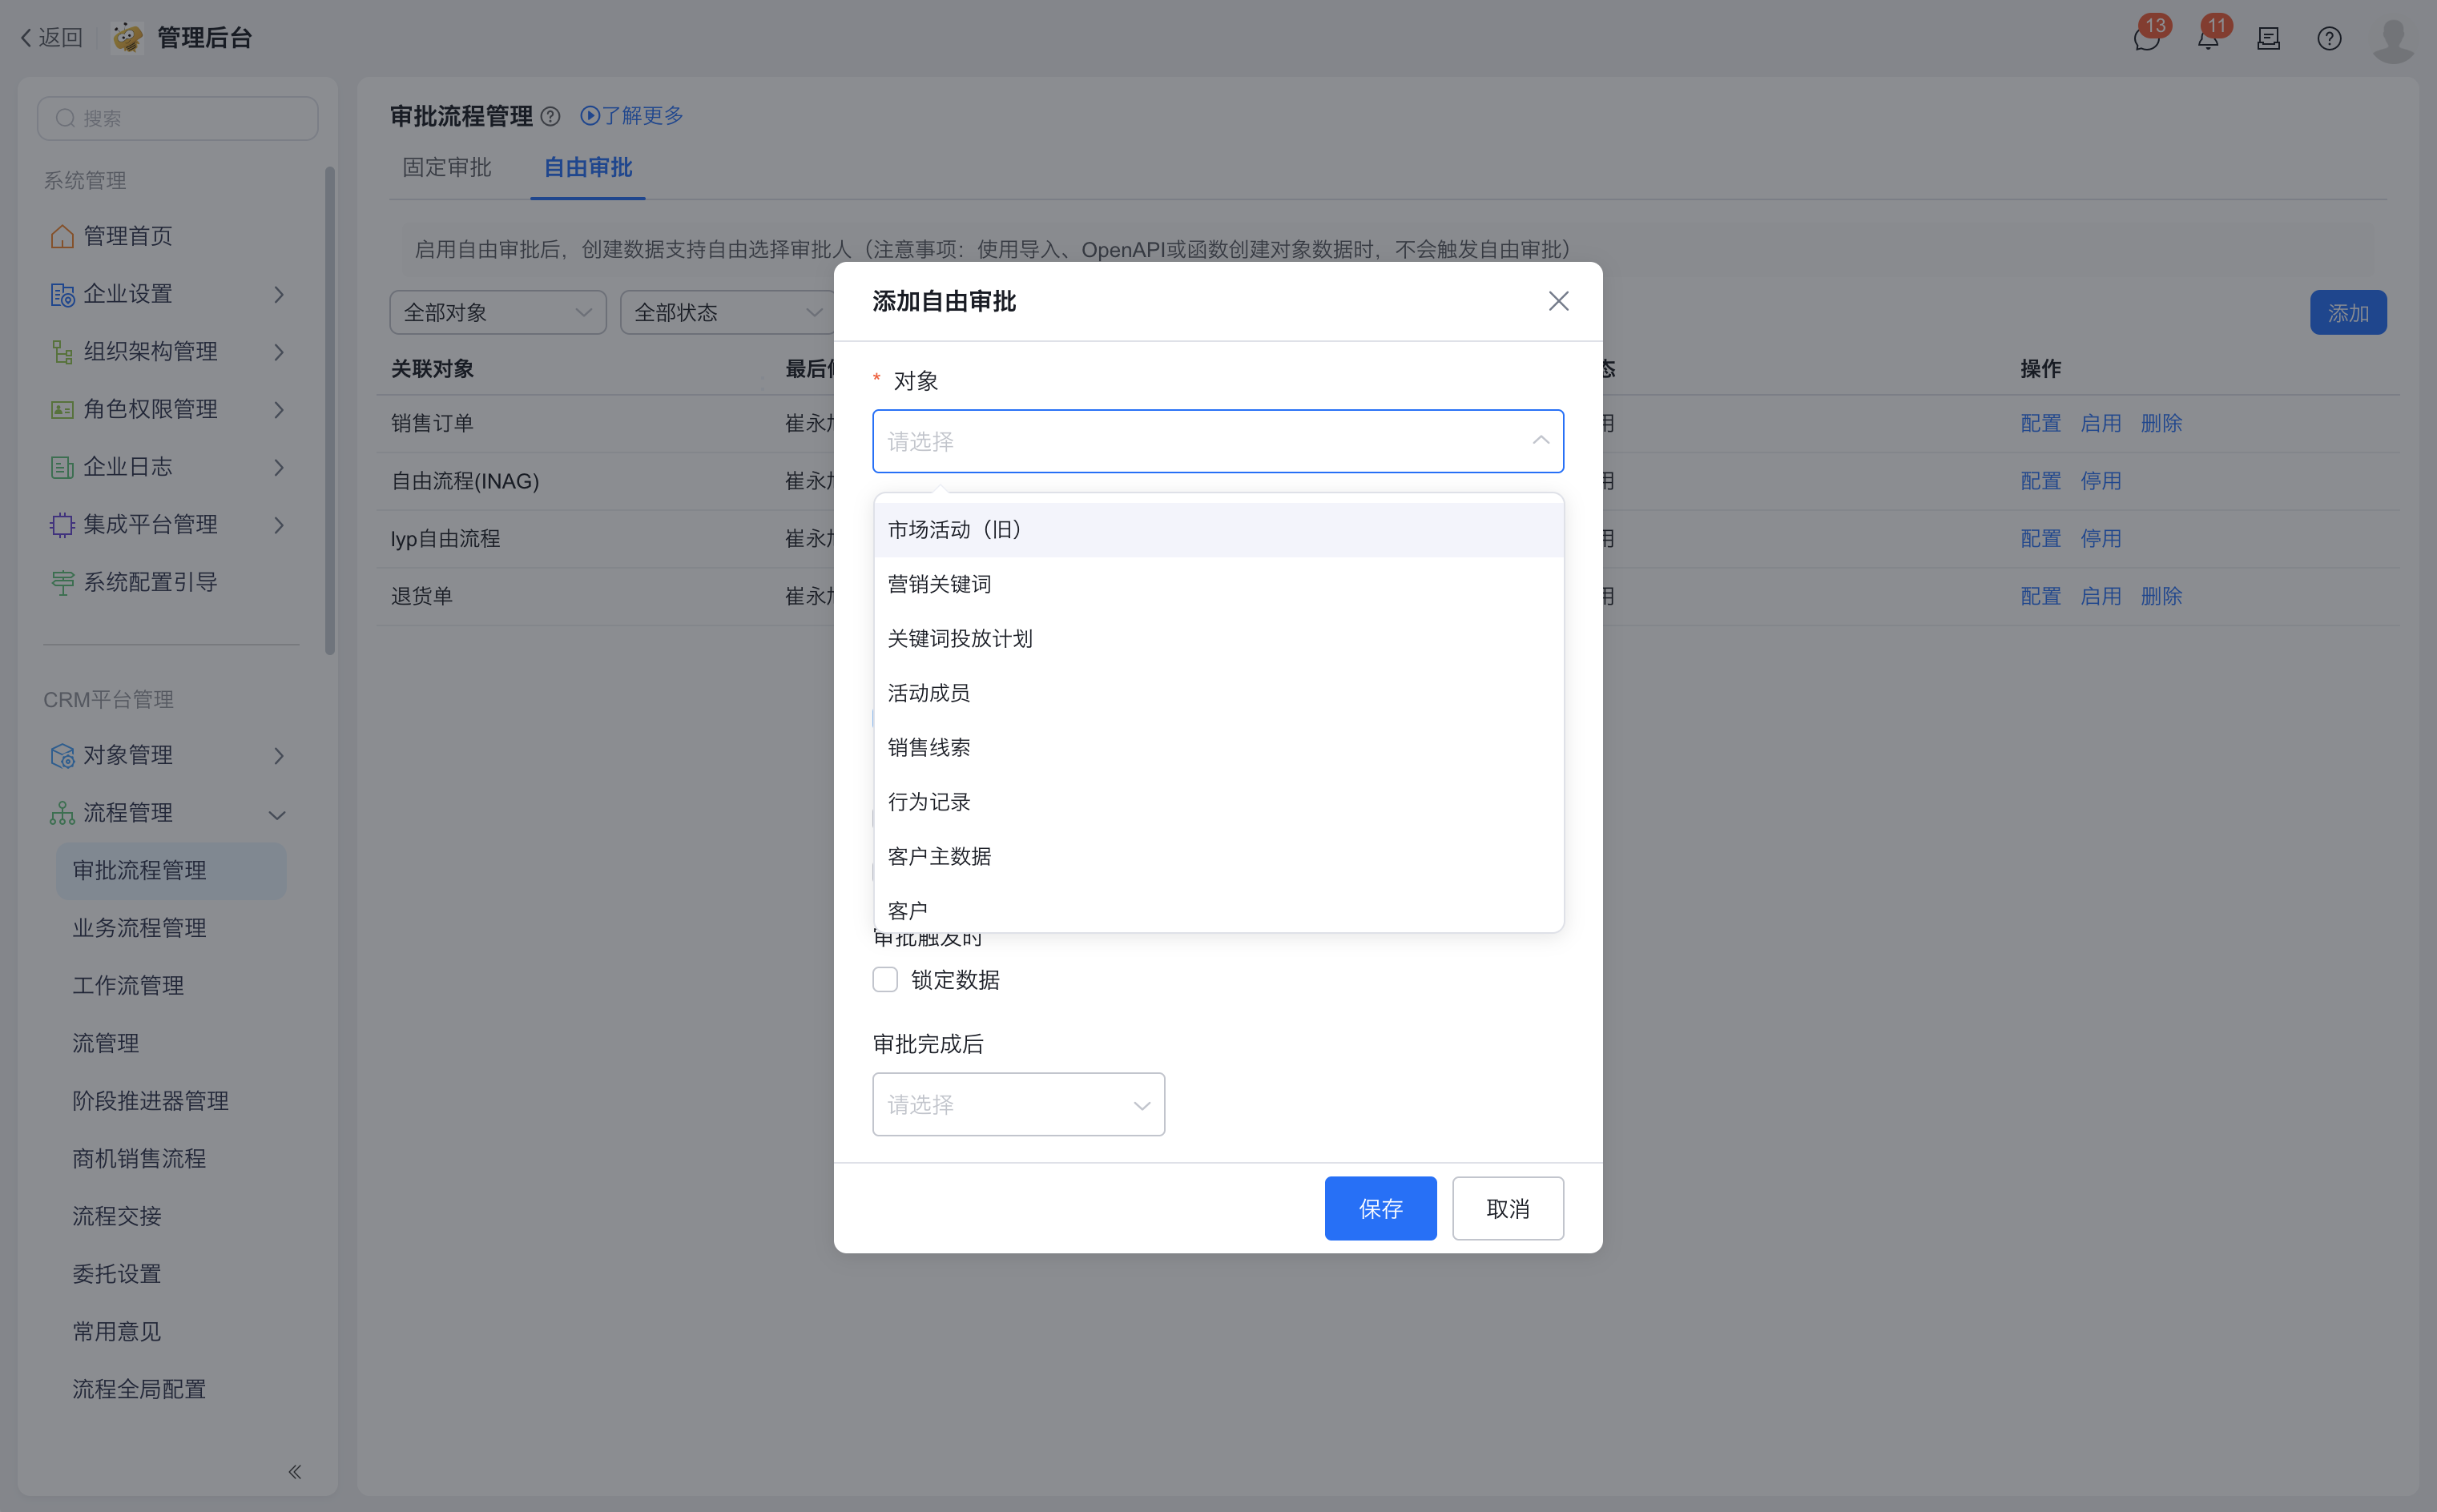This screenshot has width=2437, height=1512.
Task: Click the 取消 button
Action: 1507,1208
